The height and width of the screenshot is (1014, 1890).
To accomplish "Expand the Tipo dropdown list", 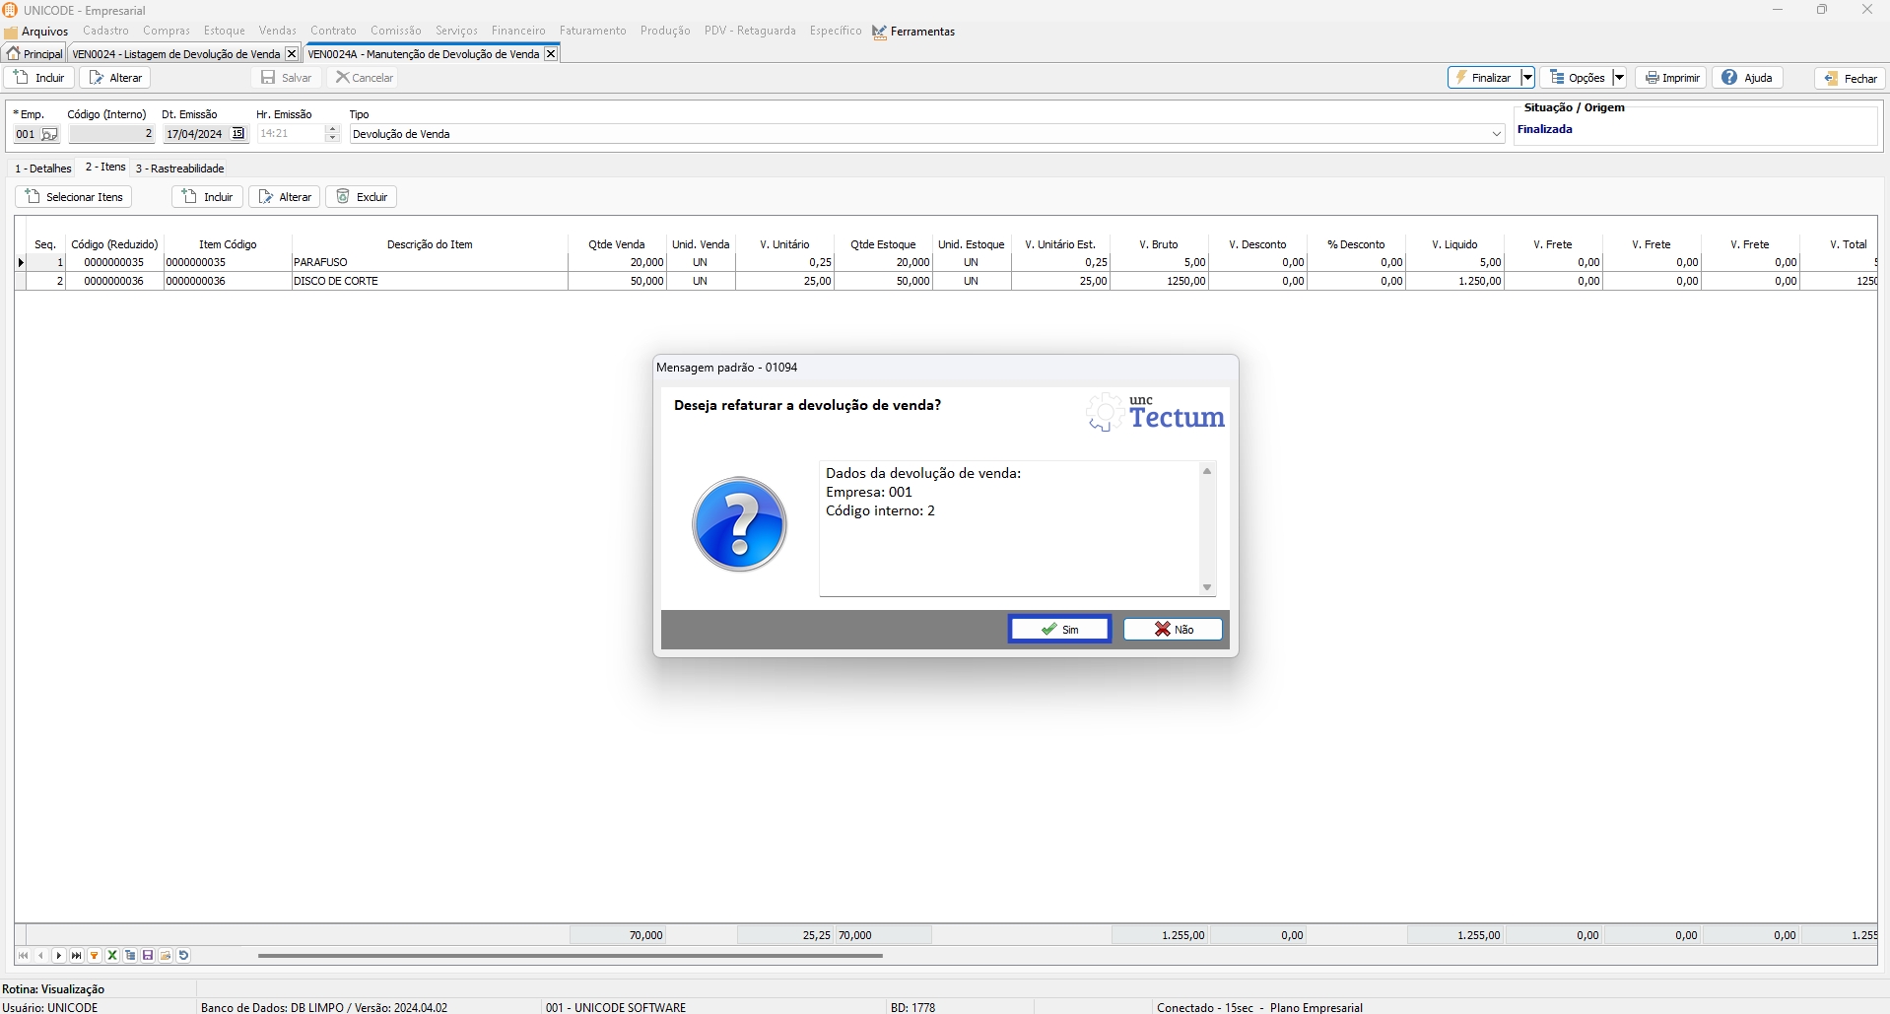I will [1496, 134].
